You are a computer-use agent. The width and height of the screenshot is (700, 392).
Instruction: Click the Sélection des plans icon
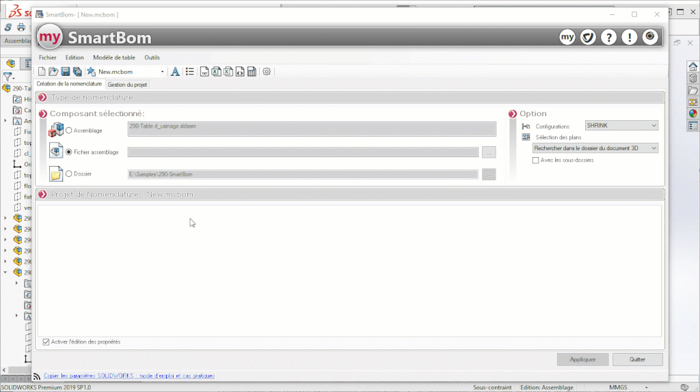click(x=526, y=137)
